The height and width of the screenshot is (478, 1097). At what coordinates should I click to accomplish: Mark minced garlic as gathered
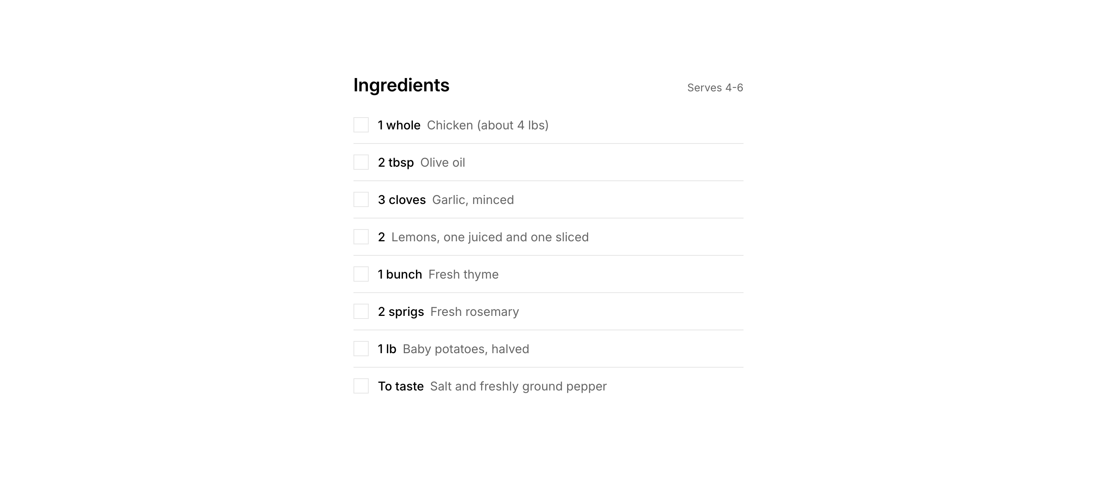coord(361,200)
